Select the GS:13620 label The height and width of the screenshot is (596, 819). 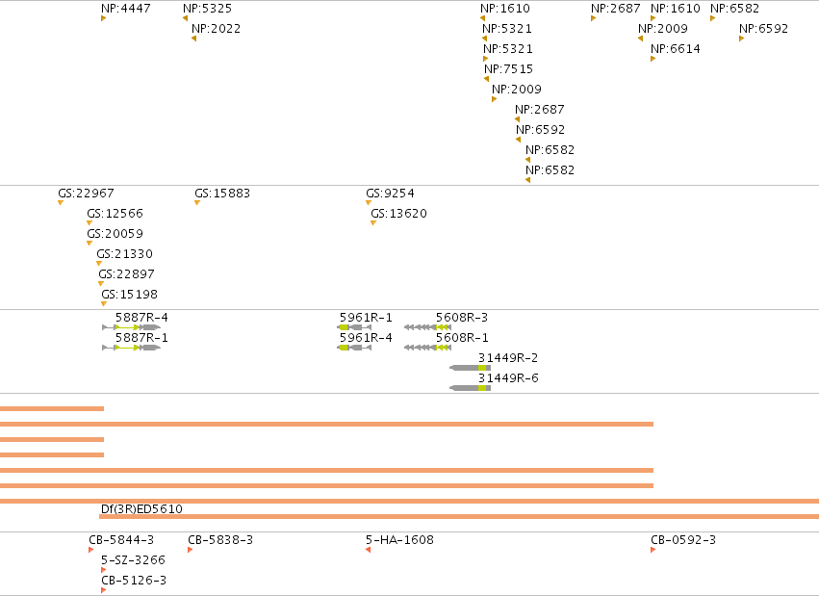[399, 214]
